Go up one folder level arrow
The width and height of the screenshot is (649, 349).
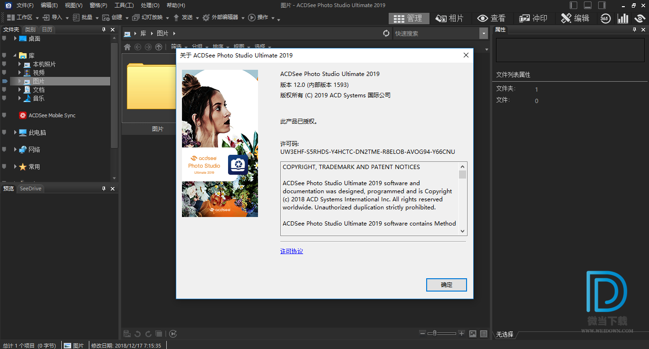(x=159, y=47)
